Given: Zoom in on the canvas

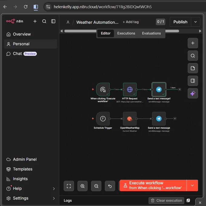Looking at the screenshot, I should point(82,186).
